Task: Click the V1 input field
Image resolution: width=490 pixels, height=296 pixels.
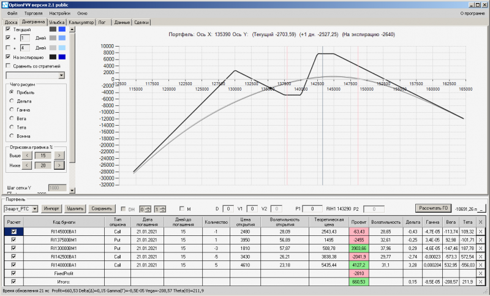Action: (252, 208)
